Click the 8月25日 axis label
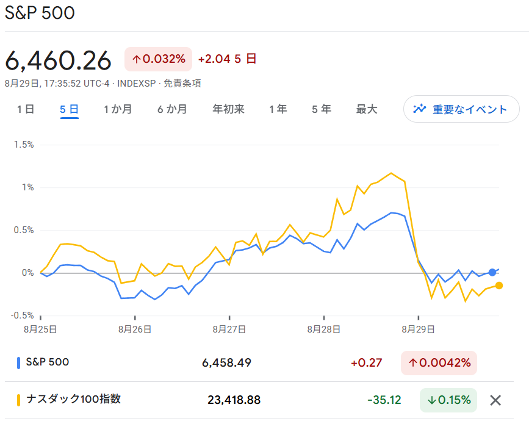 pos(40,329)
